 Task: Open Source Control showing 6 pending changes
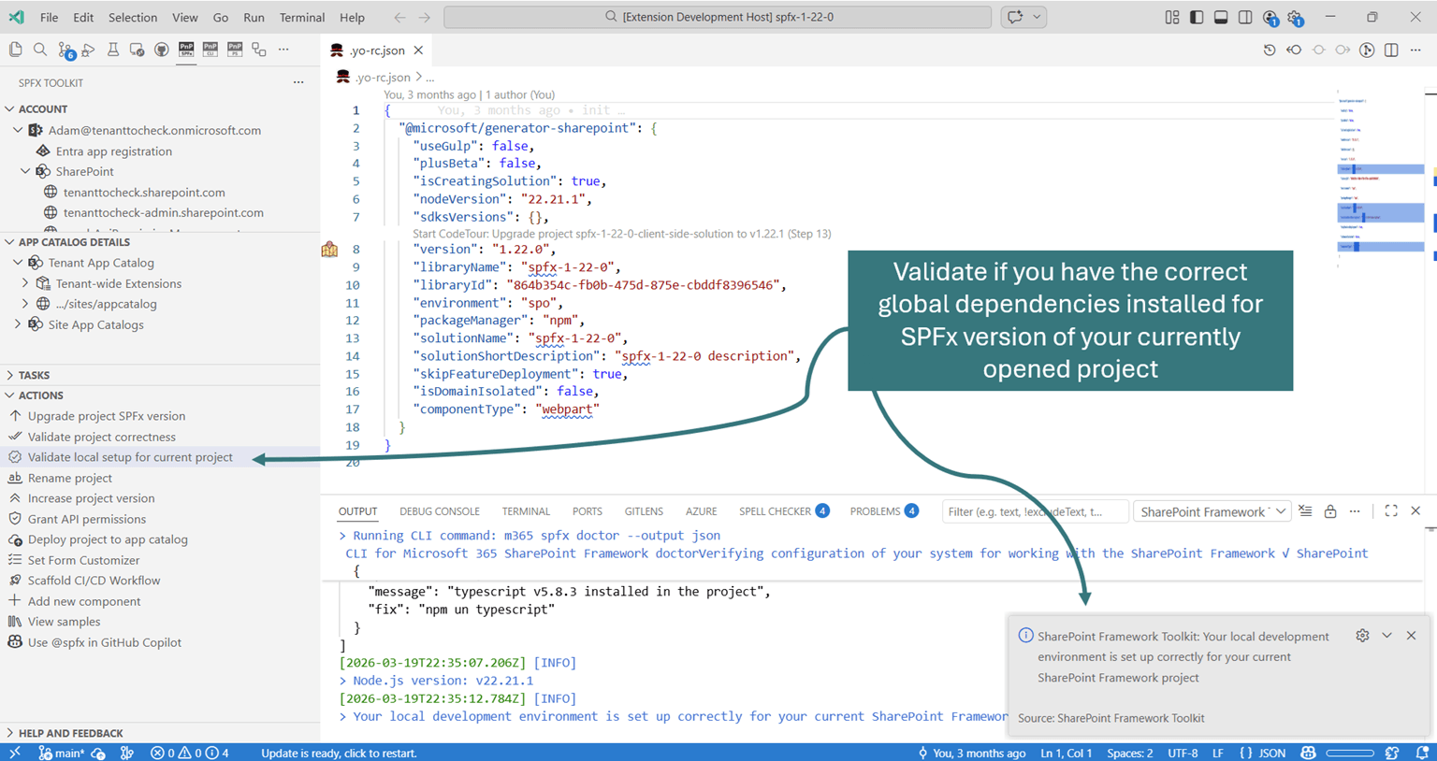(x=64, y=49)
